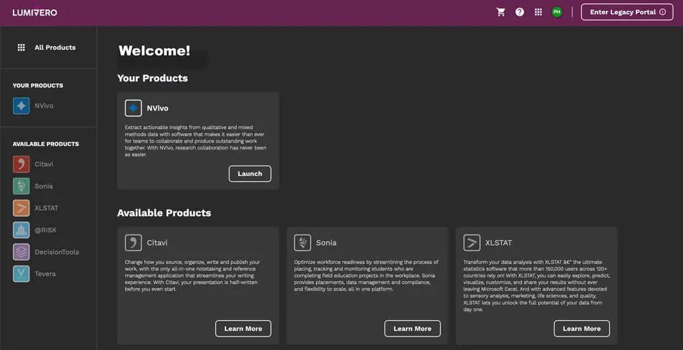The image size is (683, 350).
Task: Open the DecisionTools icon in sidebar
Action: [21, 252]
